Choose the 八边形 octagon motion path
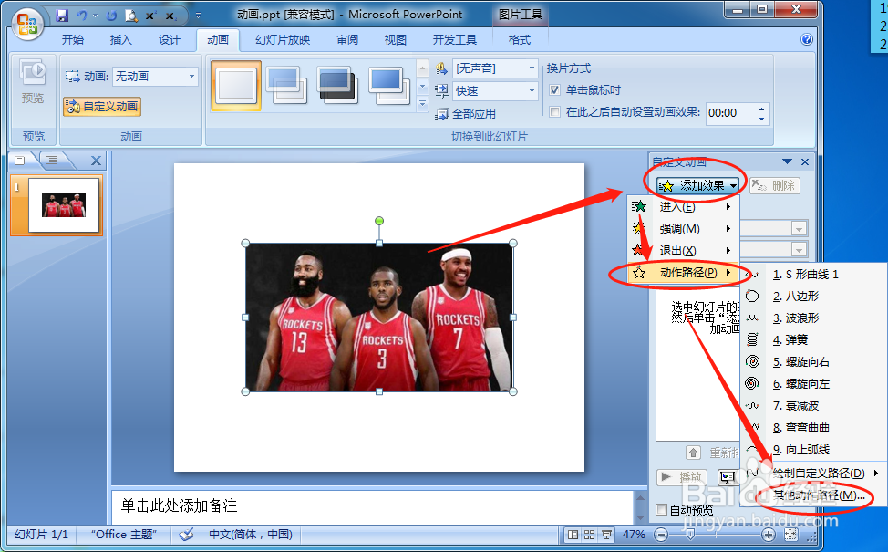This screenshot has width=888, height=552. click(813, 297)
